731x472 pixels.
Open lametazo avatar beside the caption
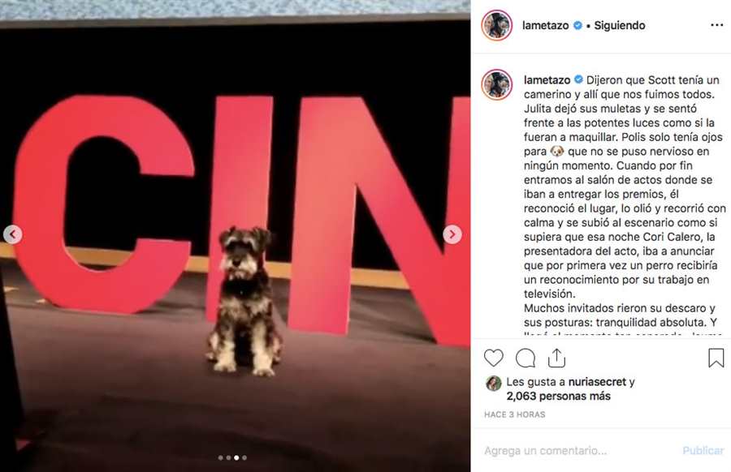(x=497, y=84)
